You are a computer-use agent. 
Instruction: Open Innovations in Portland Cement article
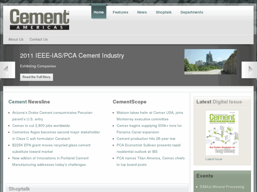click(x=50, y=161)
